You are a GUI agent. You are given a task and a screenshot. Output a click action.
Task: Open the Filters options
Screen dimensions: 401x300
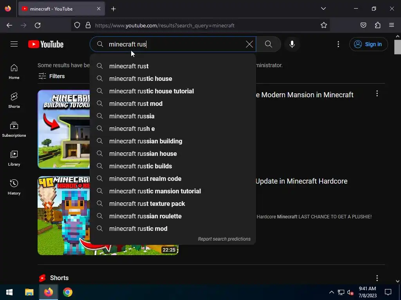coord(51,76)
